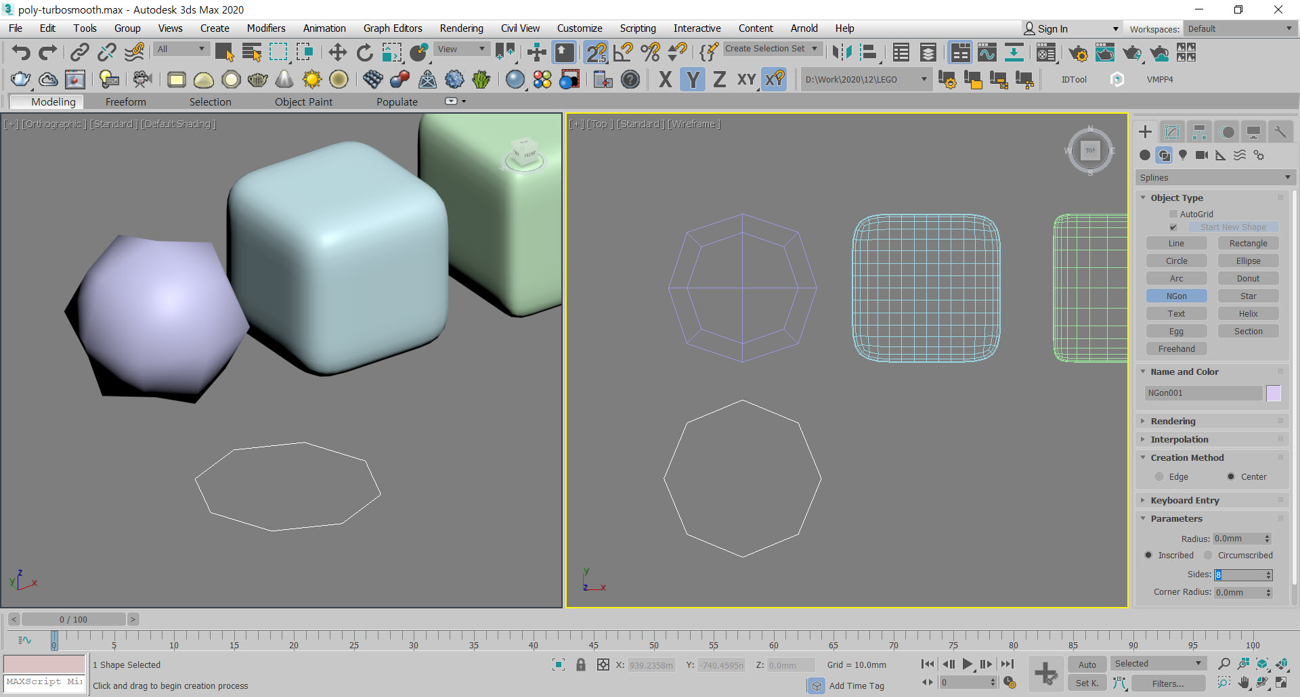Toggle Auto key mode

(x=1087, y=665)
